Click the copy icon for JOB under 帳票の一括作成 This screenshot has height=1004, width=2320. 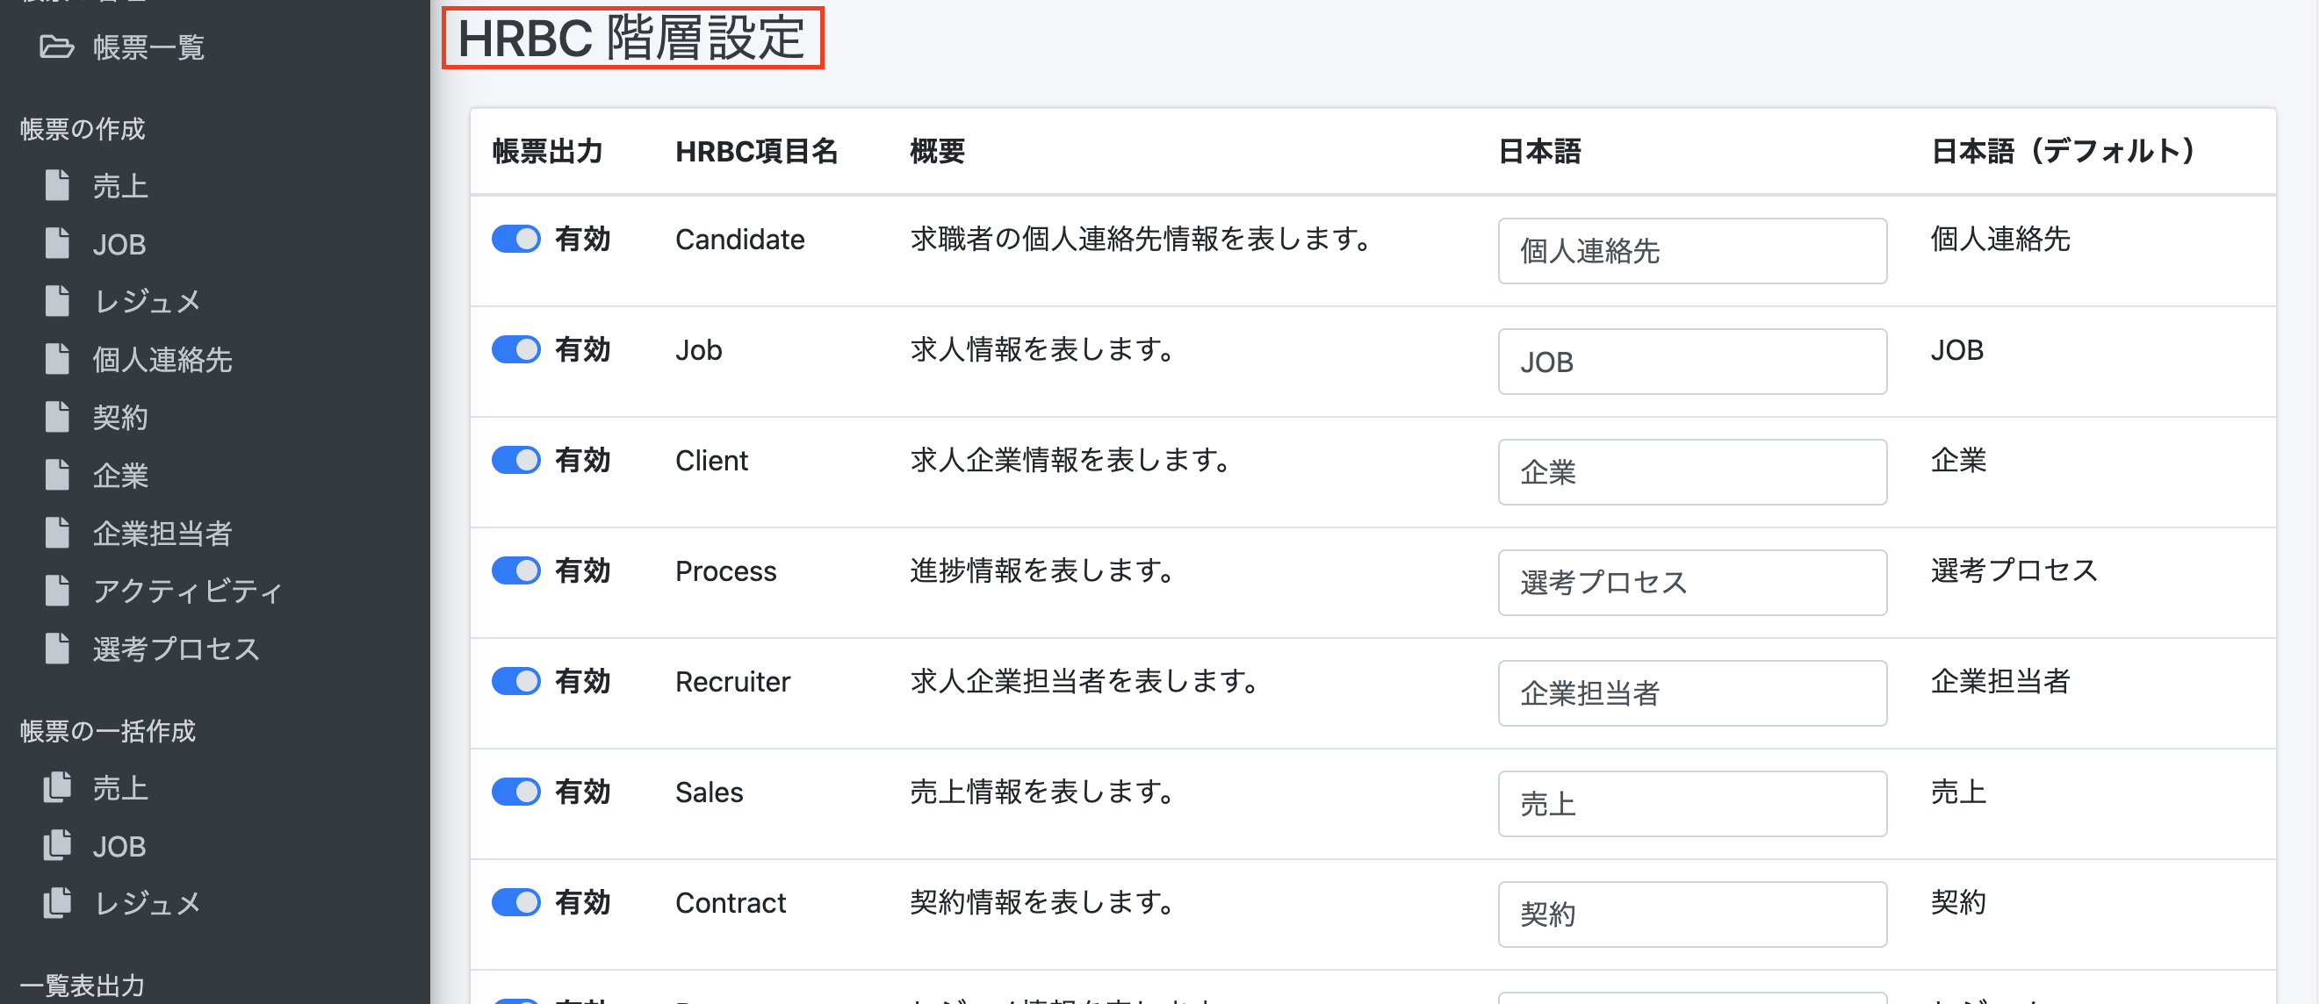point(58,844)
